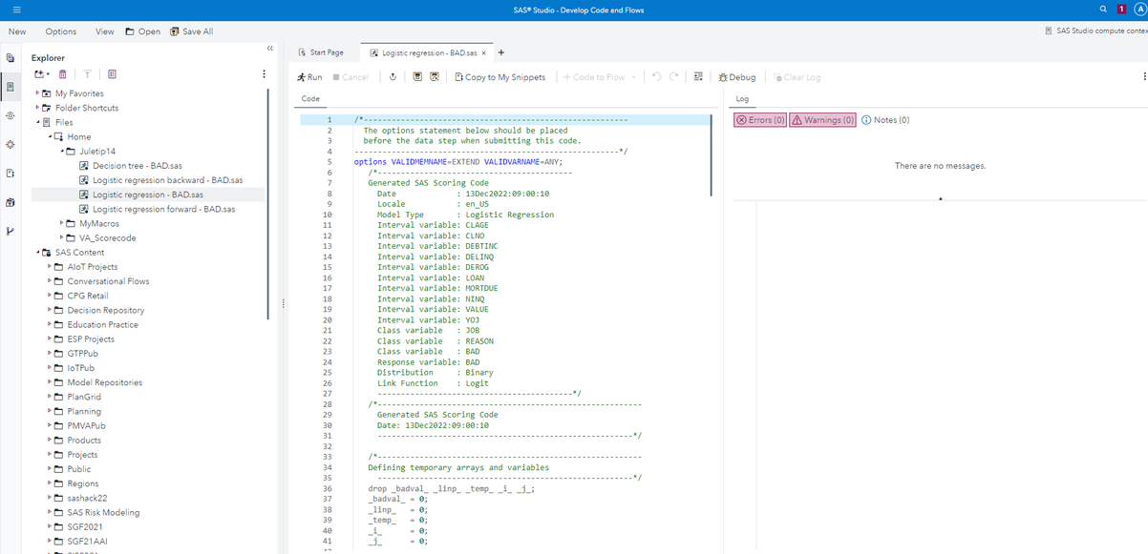Open the hamburger menu at top left
The width and height of the screenshot is (1148, 554).
(16, 10)
